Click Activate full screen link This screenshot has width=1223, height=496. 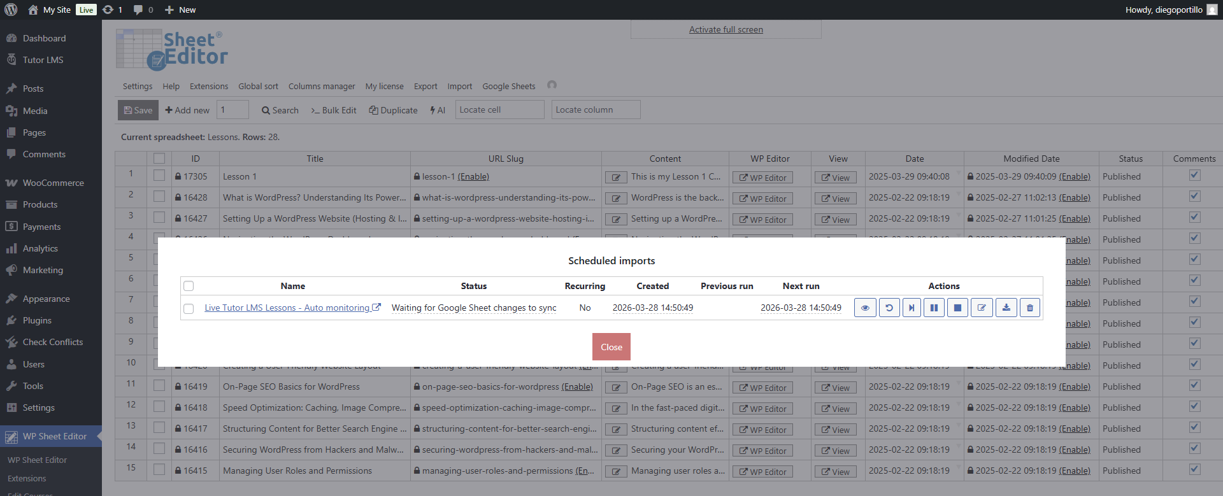tap(726, 29)
